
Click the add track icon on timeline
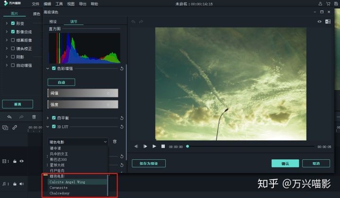(x=5, y=127)
